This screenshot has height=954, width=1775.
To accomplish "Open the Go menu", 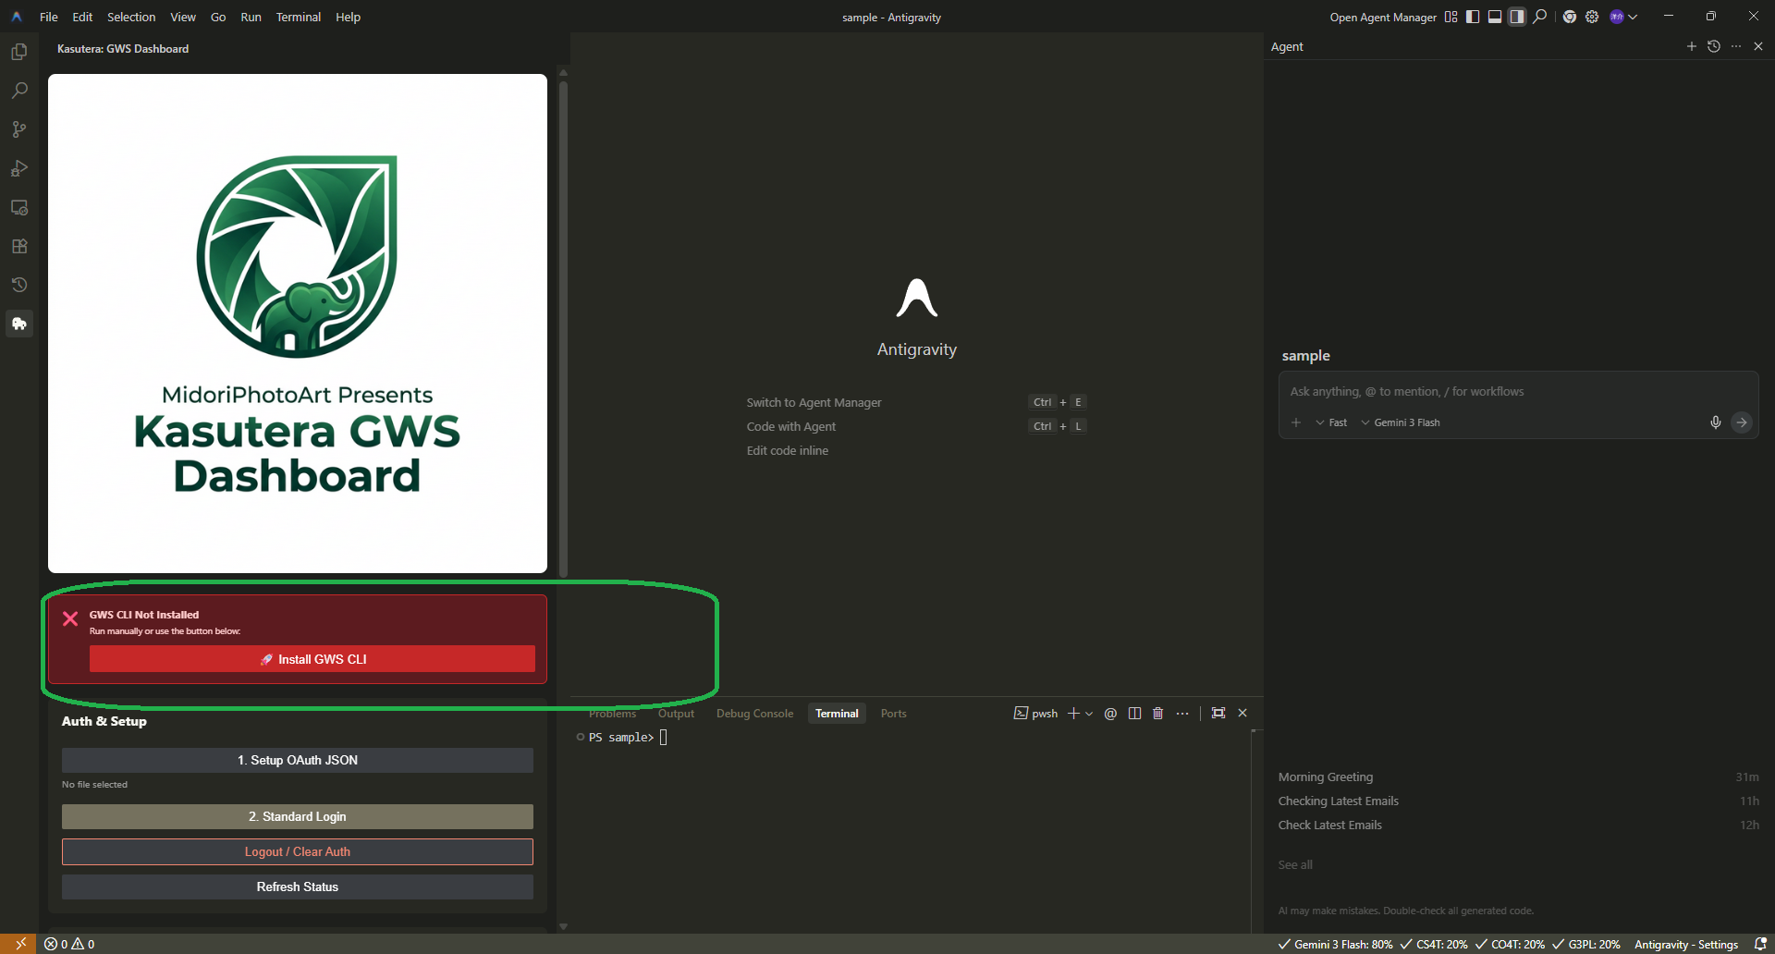I will click(218, 17).
